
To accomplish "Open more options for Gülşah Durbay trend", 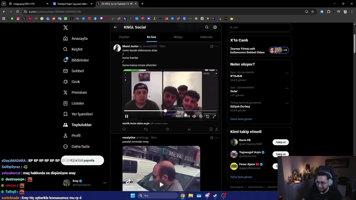I will [287, 103].
